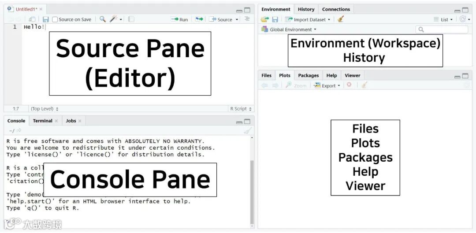This screenshot has height=233, width=476.
Task: Select the Environment tab
Action: pyautogui.click(x=276, y=9)
